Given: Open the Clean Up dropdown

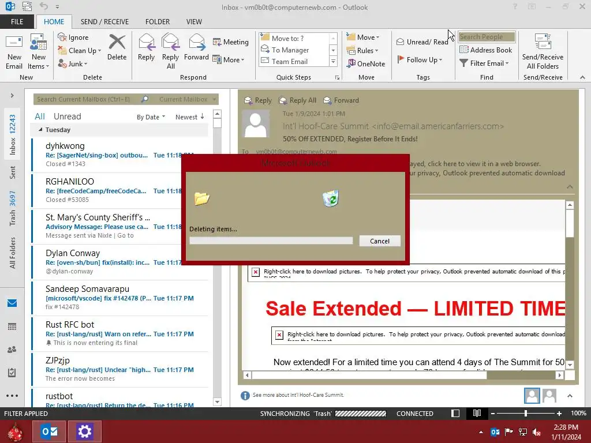Looking at the screenshot, I should pos(80,51).
